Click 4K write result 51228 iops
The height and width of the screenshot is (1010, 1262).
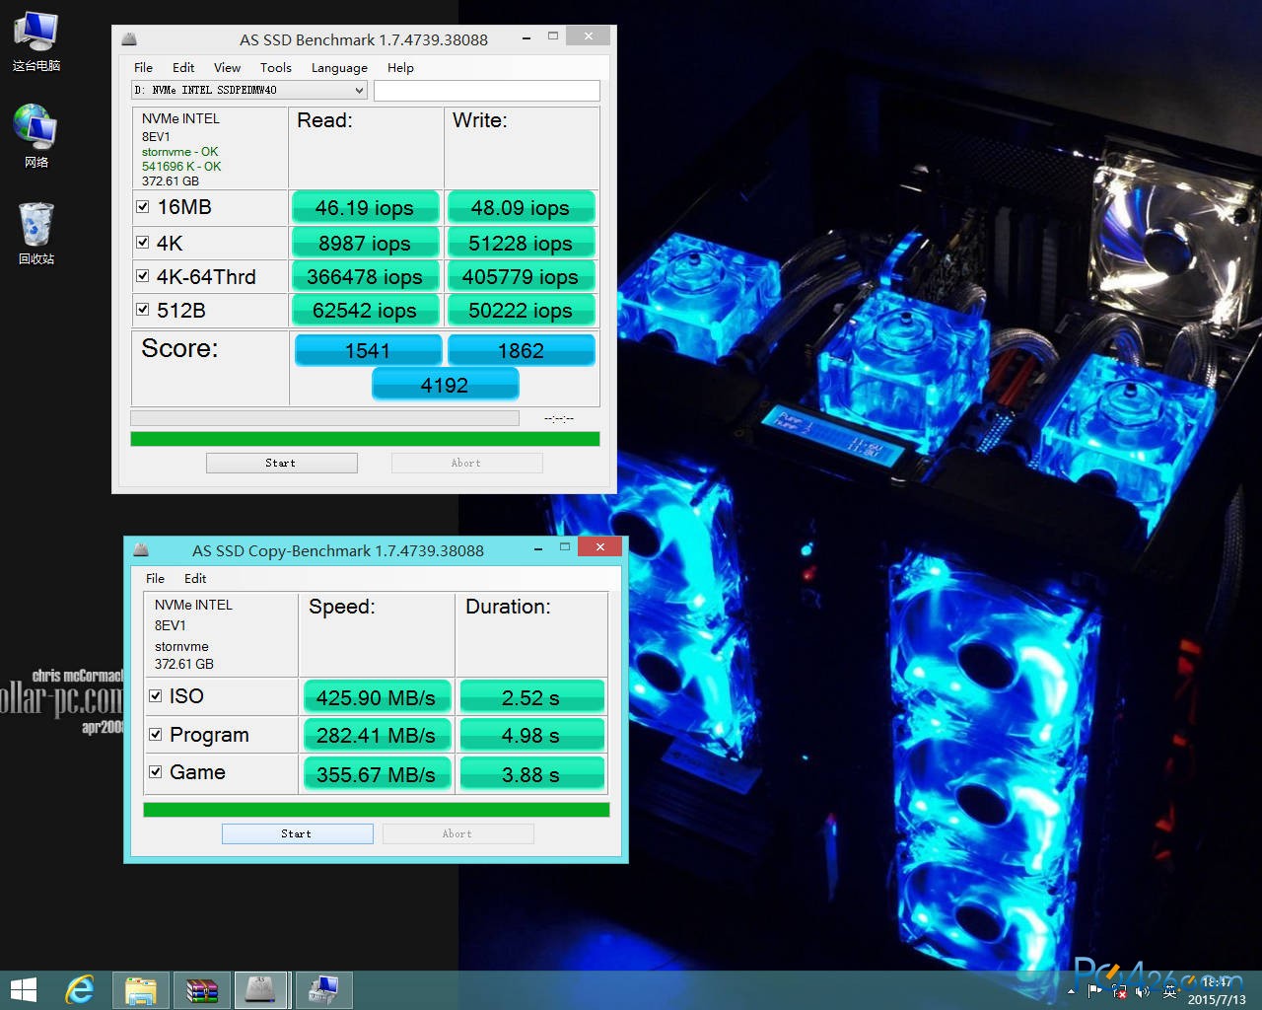pyautogui.click(x=521, y=244)
